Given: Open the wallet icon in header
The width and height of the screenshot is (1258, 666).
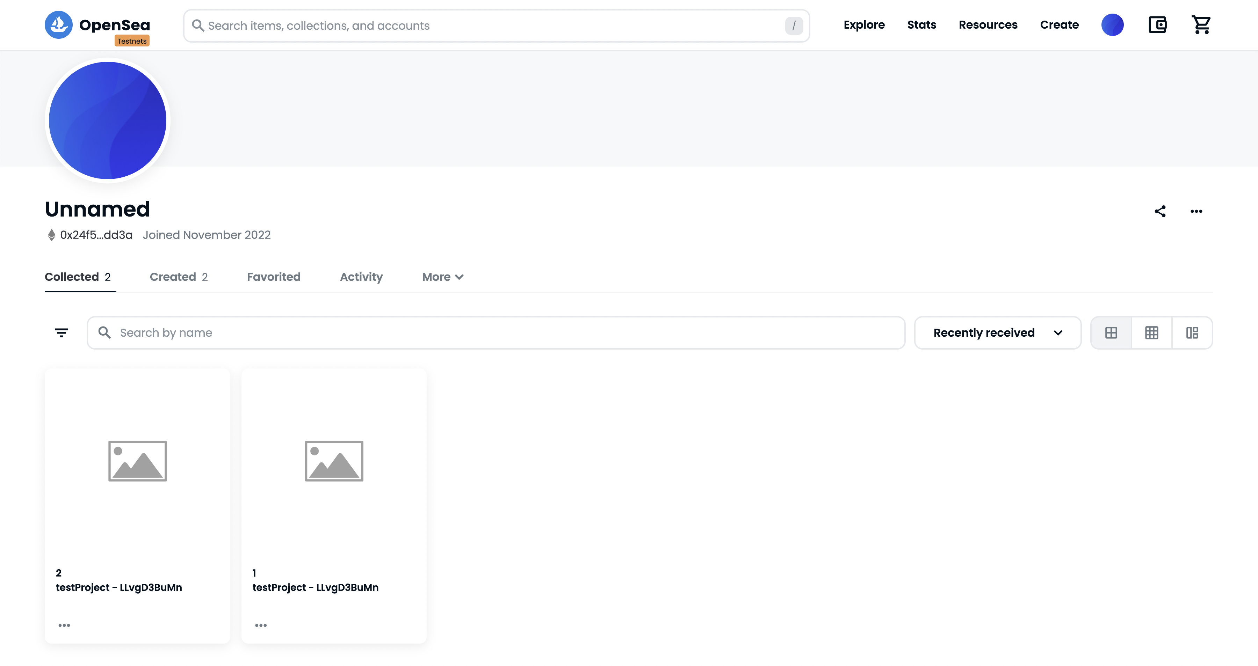Looking at the screenshot, I should [x=1157, y=25].
